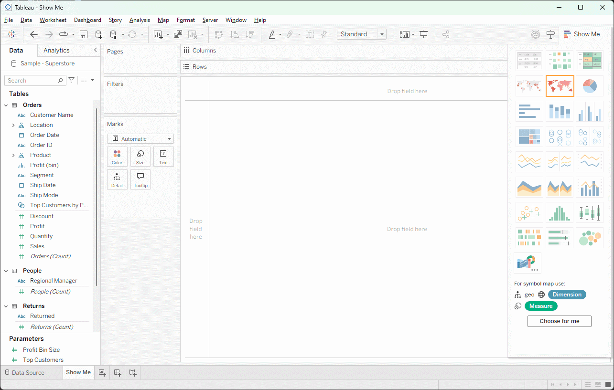Collapse the People table

(6, 271)
